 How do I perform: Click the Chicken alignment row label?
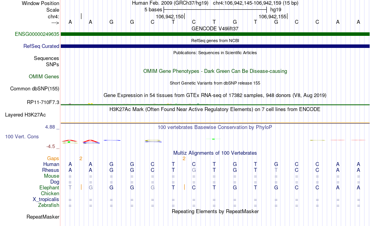pyautogui.click(x=50, y=193)
